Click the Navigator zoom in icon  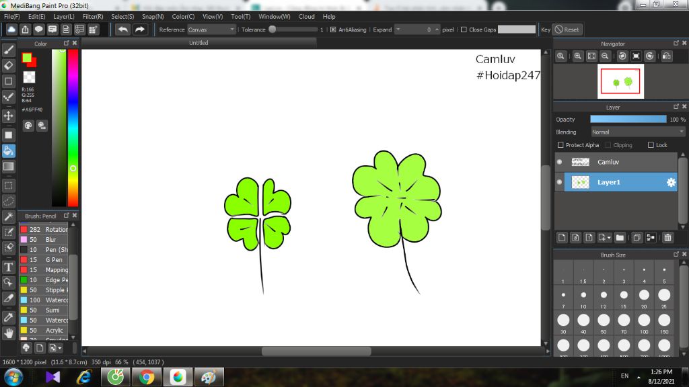578,56
